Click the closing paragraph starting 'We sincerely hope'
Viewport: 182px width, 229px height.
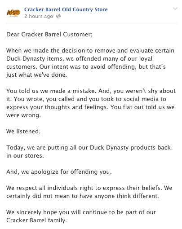coord(81,216)
